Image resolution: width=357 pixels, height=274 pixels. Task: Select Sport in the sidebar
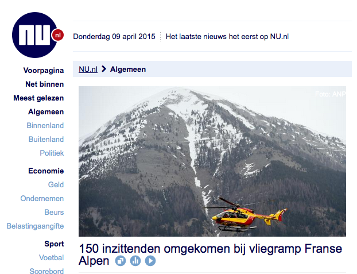[54, 244]
